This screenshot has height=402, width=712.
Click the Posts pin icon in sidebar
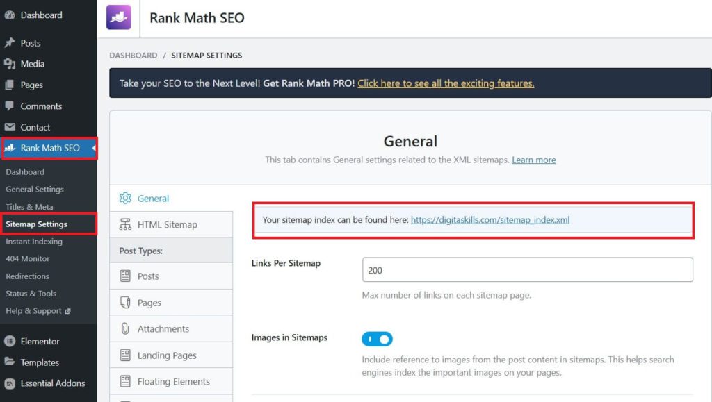click(10, 43)
